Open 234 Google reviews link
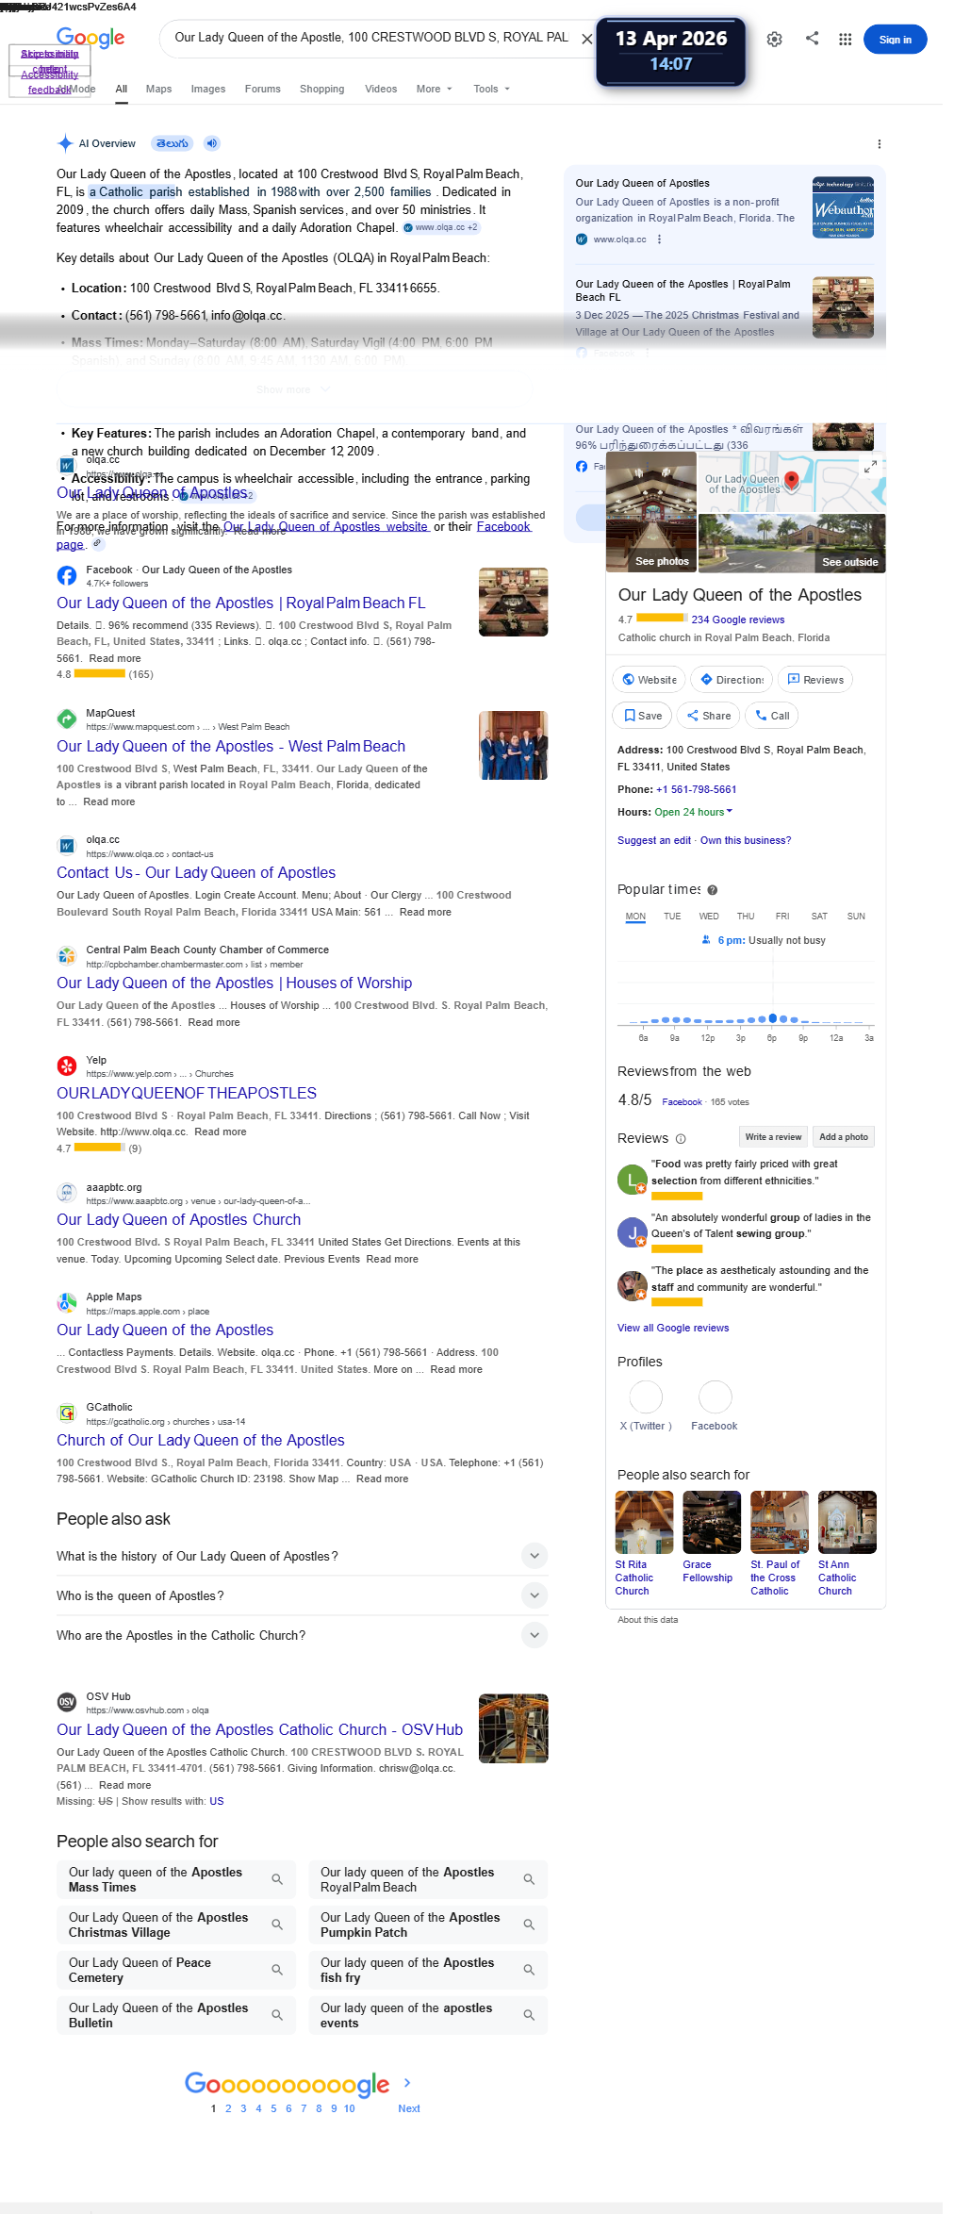Image resolution: width=954 pixels, height=2214 pixels. (738, 620)
